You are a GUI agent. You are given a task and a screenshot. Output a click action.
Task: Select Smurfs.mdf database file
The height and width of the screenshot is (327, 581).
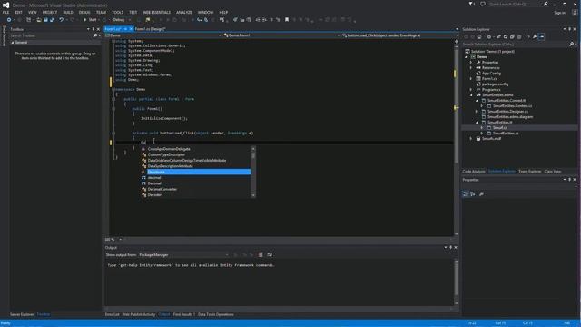491,139
